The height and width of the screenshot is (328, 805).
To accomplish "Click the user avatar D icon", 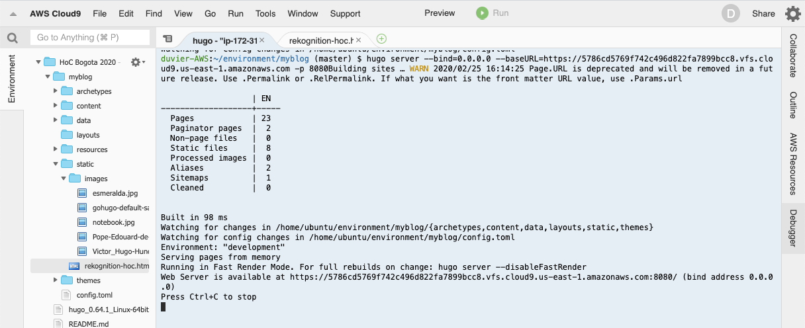I will click(731, 13).
